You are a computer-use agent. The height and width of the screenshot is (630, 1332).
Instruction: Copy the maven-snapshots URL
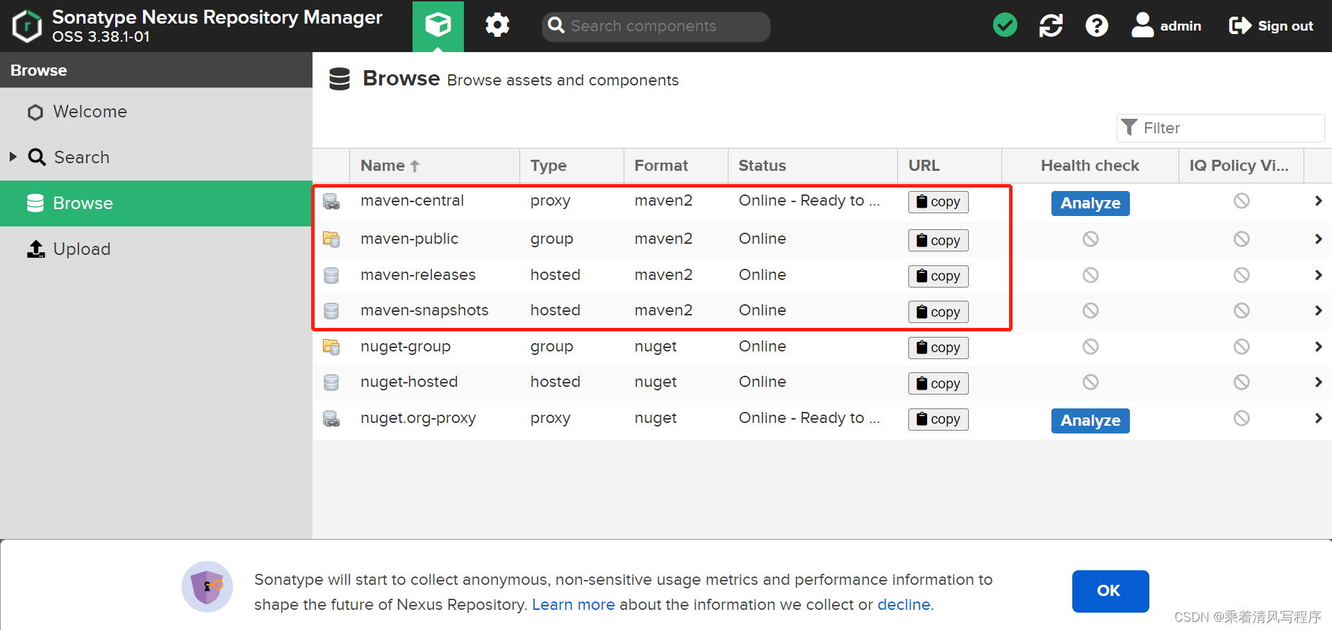938,312
